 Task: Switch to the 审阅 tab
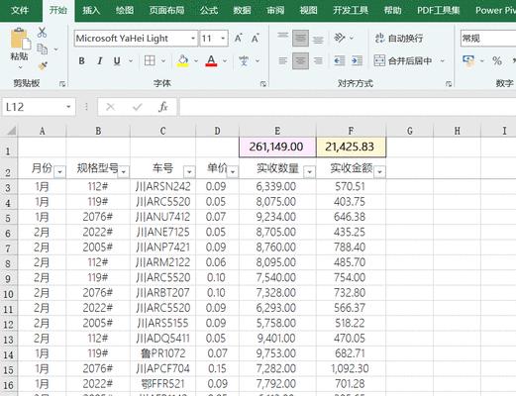click(275, 10)
